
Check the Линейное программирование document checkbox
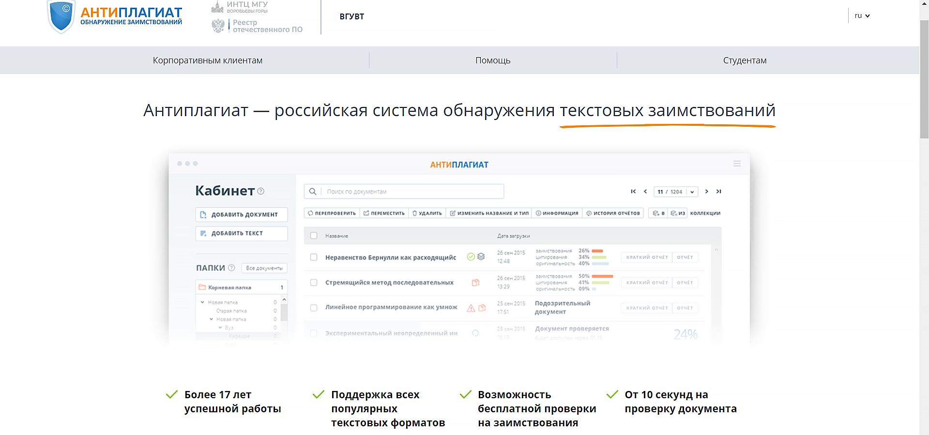click(314, 308)
